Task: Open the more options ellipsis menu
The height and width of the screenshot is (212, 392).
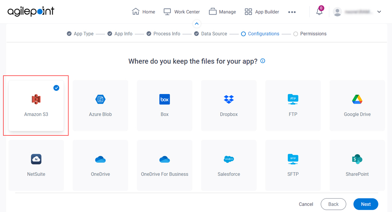Action: (292, 12)
